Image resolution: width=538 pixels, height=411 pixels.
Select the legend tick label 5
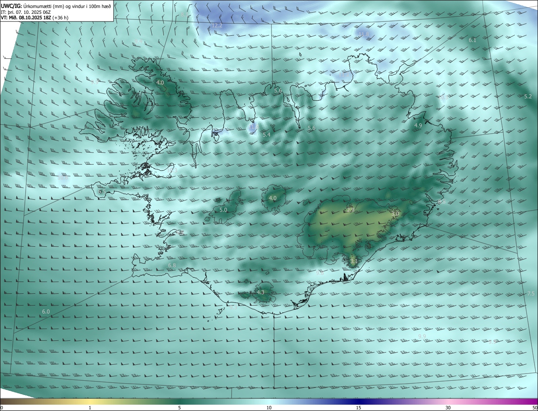coord(179,408)
